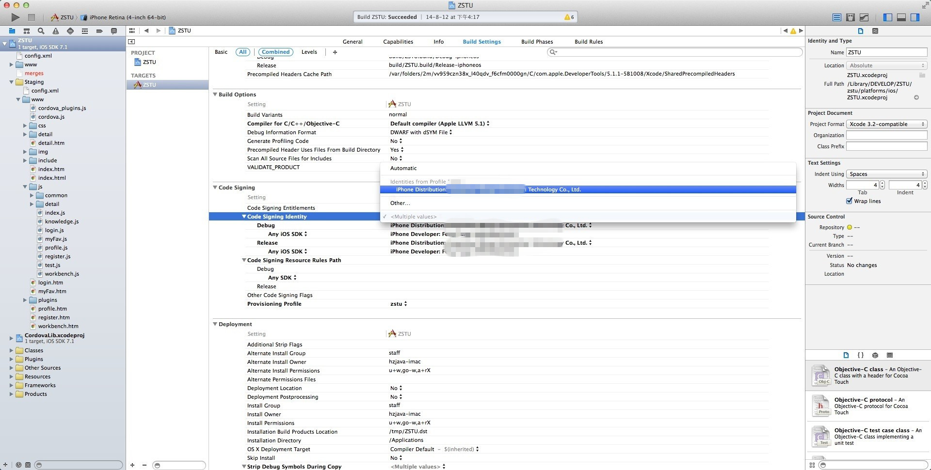Collapse the Build Options section

click(x=215, y=94)
